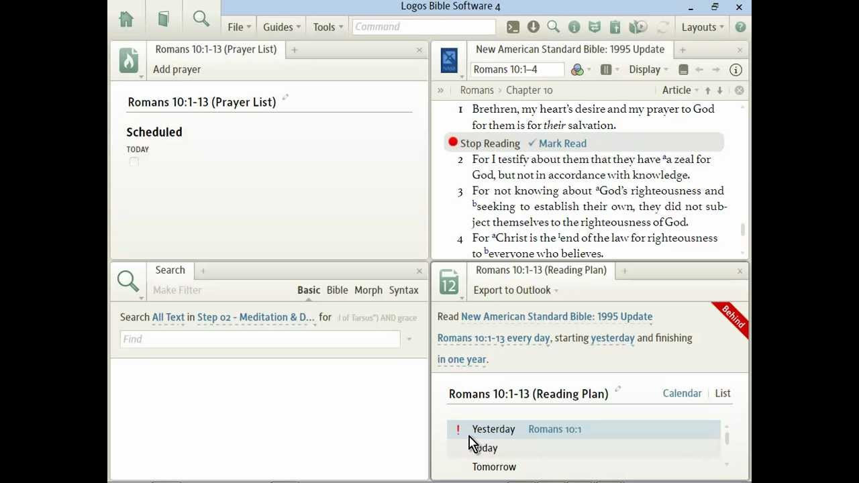Viewport: 859px width, 483px height.
Task: Click the back arrow in Bible panel
Action: (699, 70)
